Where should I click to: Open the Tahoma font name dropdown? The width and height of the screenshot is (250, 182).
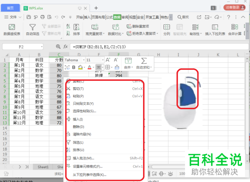click(x=83, y=60)
